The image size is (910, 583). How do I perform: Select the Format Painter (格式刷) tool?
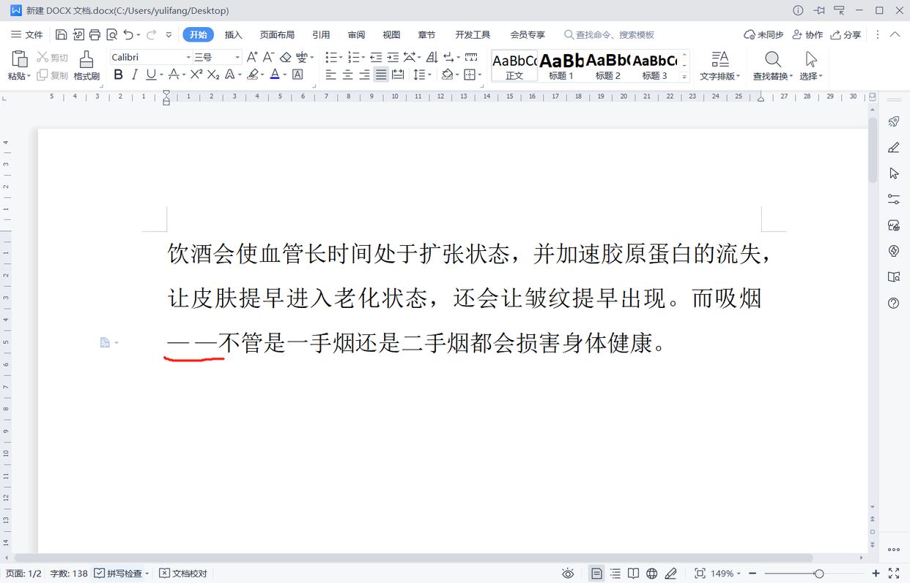coord(86,65)
